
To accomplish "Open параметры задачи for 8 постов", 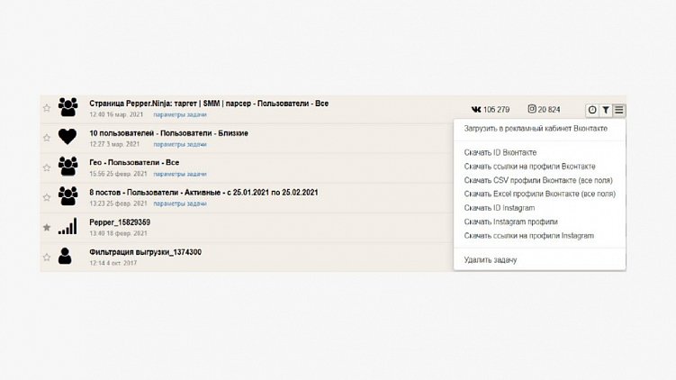I will [180, 204].
